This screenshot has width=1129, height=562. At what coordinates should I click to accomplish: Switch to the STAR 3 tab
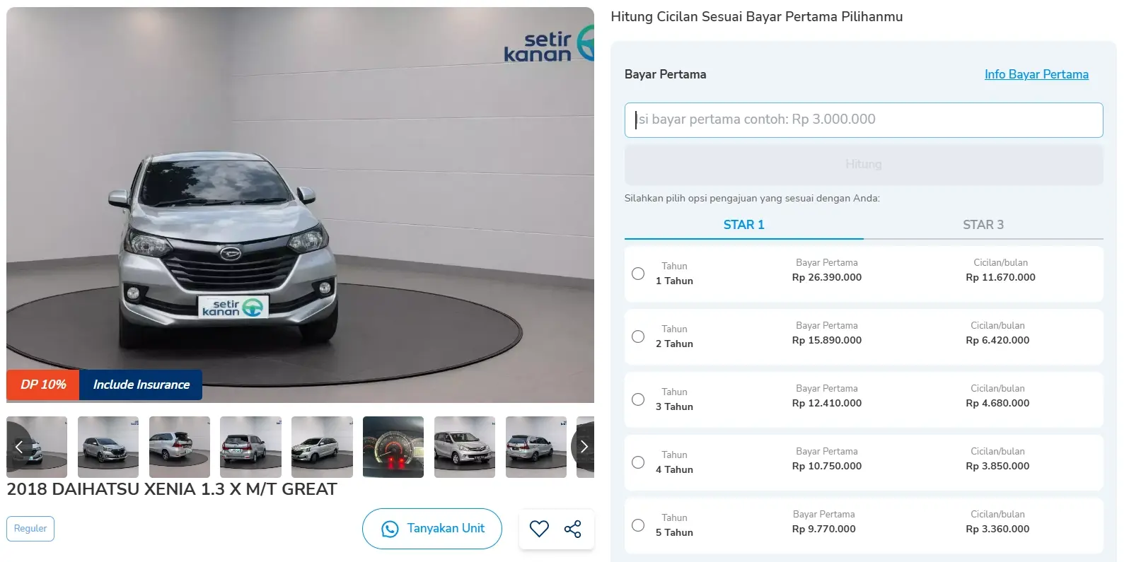click(983, 225)
